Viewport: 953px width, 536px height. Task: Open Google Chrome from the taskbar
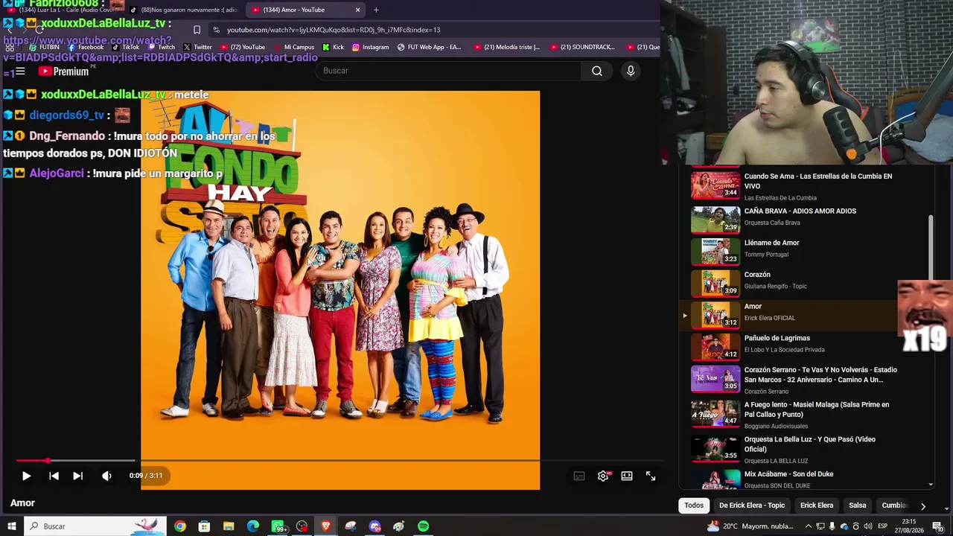(180, 526)
